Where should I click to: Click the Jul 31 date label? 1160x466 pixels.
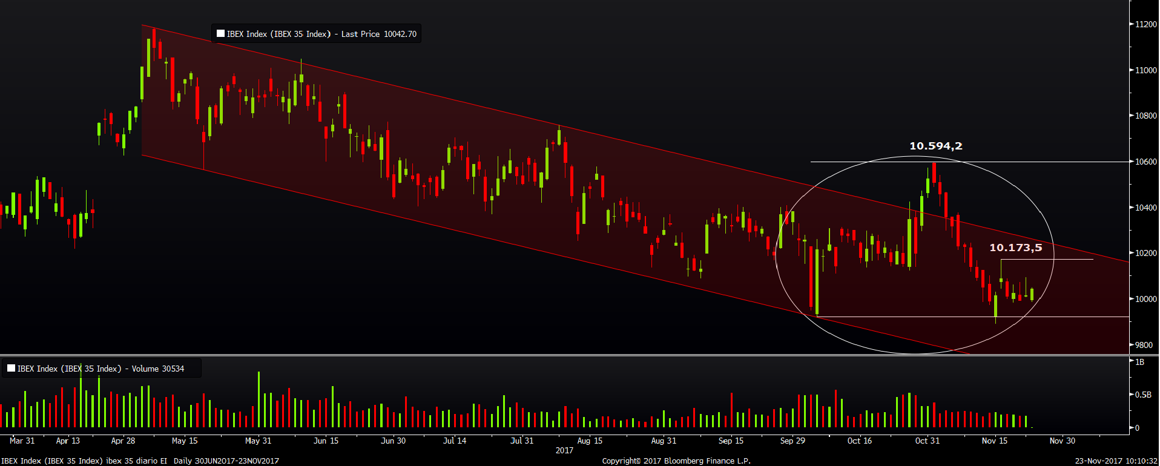click(x=522, y=441)
